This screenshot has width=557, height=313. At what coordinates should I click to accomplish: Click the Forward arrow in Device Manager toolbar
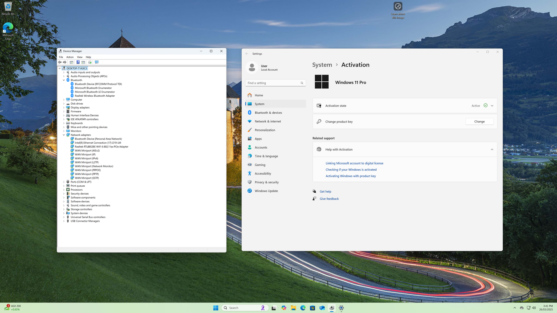(64, 62)
